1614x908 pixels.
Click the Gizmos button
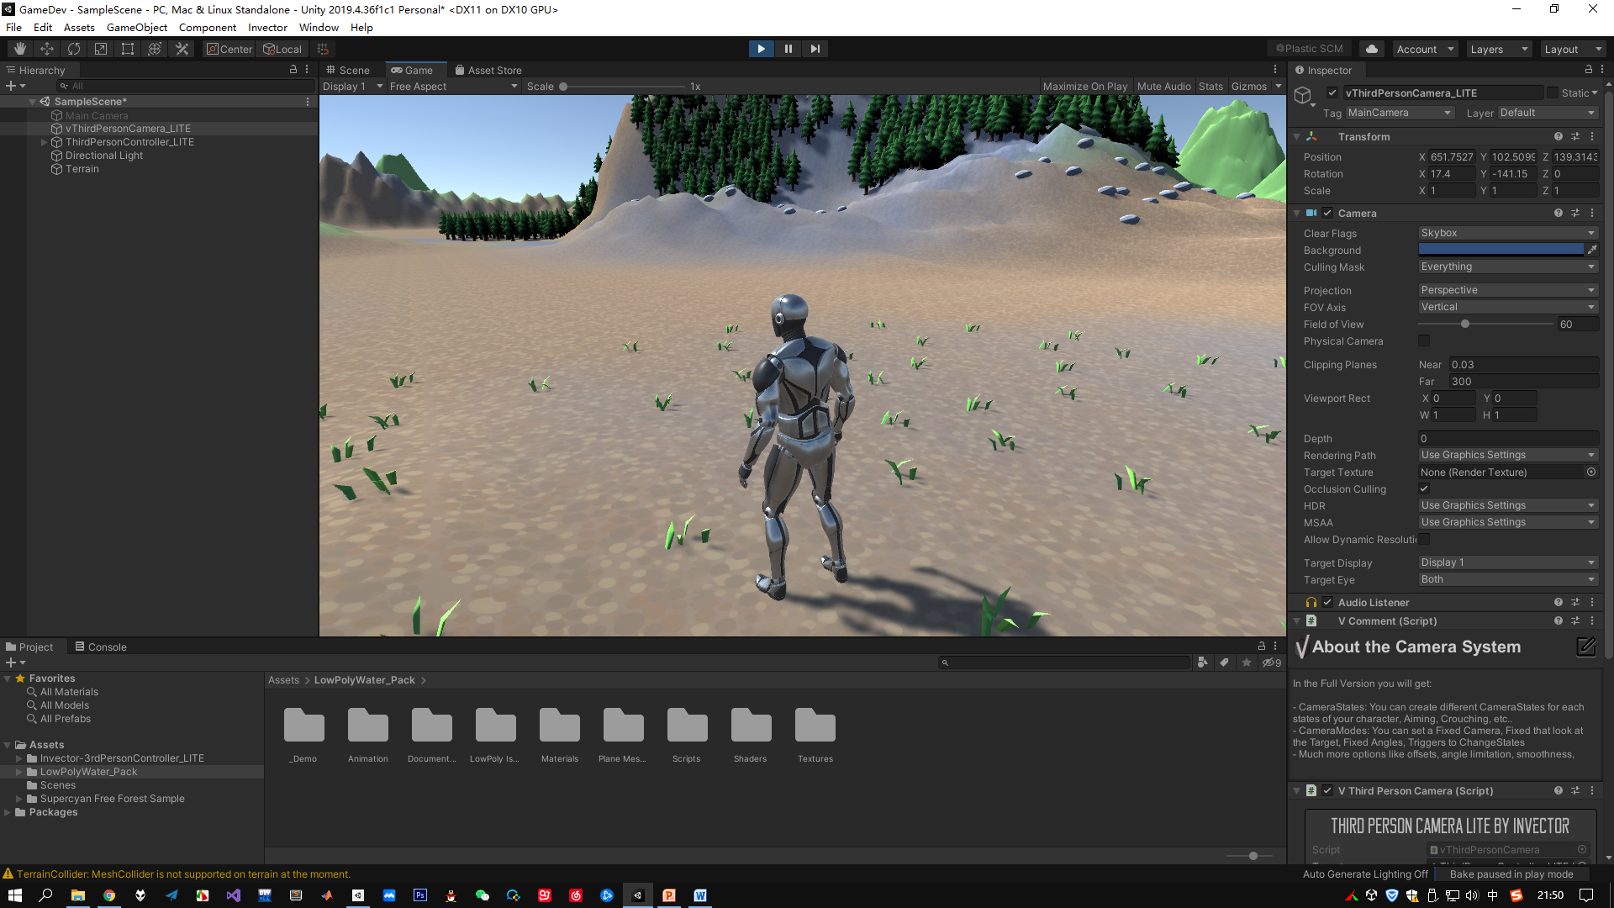1249,86
